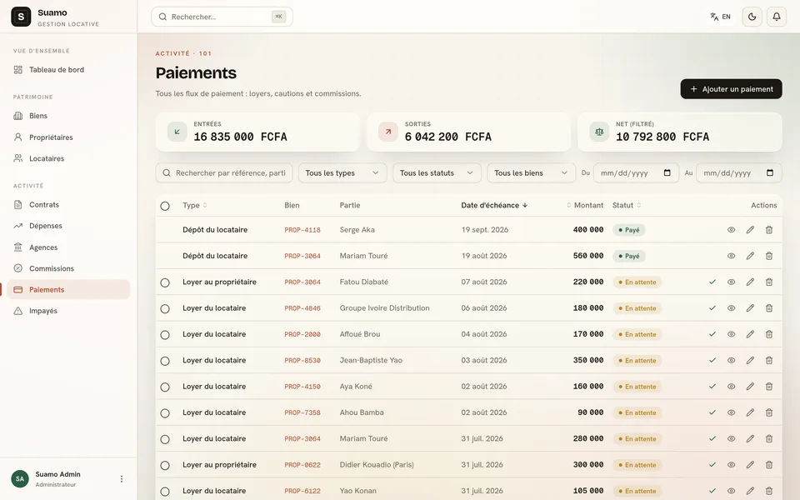Edit the Aya Koné payment

pos(750,386)
